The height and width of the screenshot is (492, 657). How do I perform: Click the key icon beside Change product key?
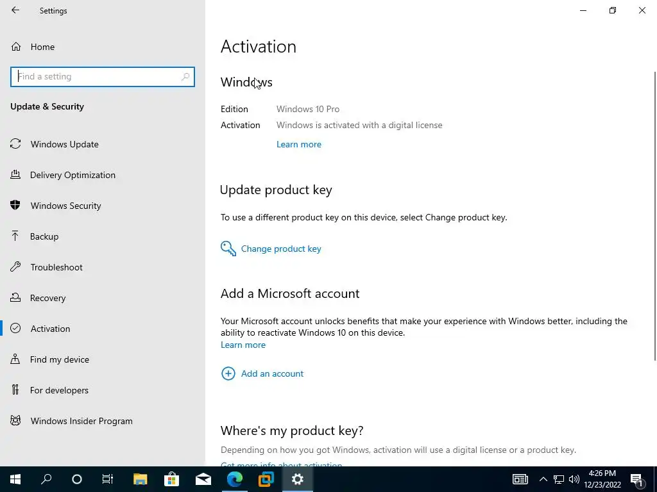click(228, 249)
